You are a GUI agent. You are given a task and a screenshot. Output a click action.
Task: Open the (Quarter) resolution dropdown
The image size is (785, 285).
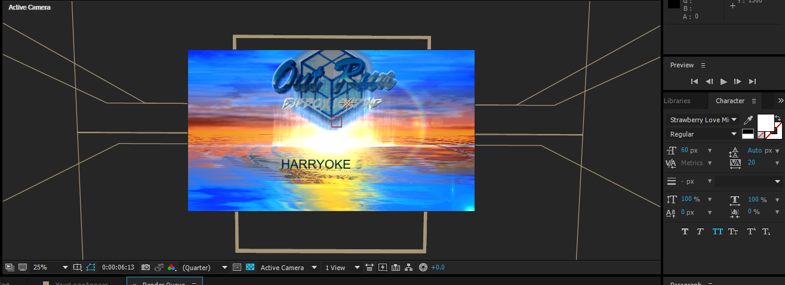(205, 268)
